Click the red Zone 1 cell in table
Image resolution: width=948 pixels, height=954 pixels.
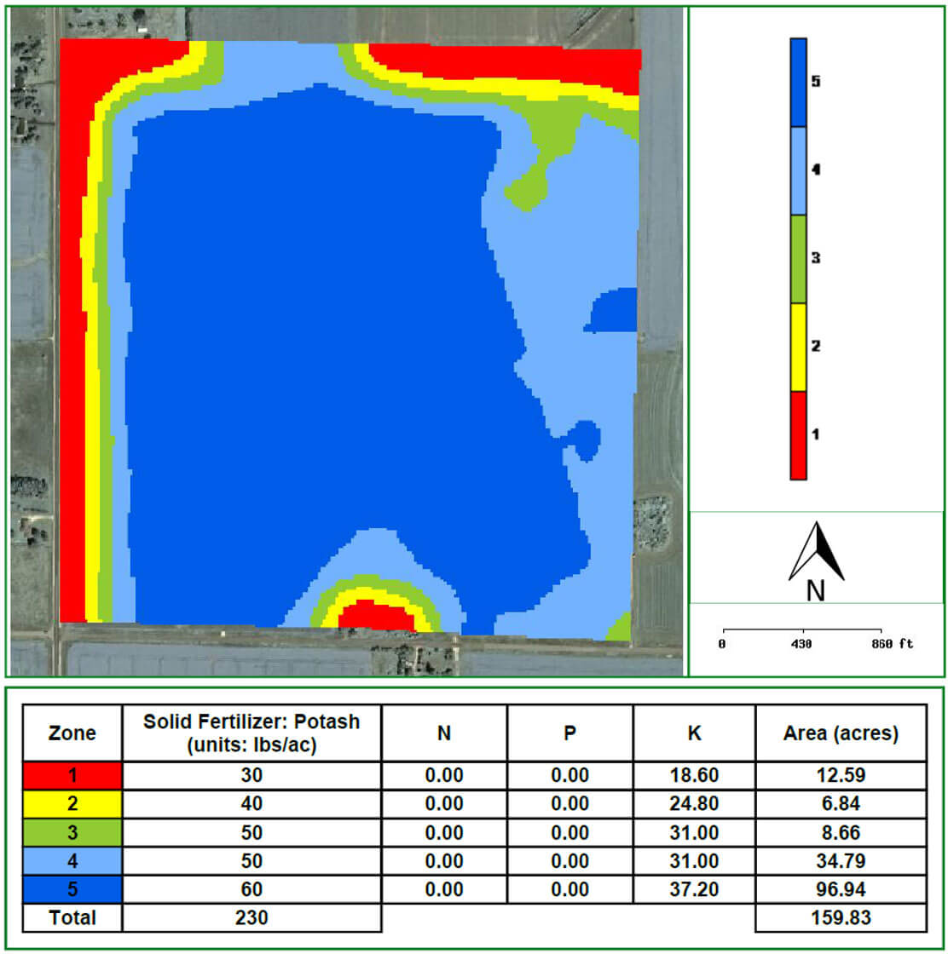pos(72,775)
